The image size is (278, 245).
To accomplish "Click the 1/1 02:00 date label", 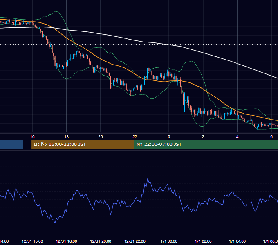I will pos(203,241).
